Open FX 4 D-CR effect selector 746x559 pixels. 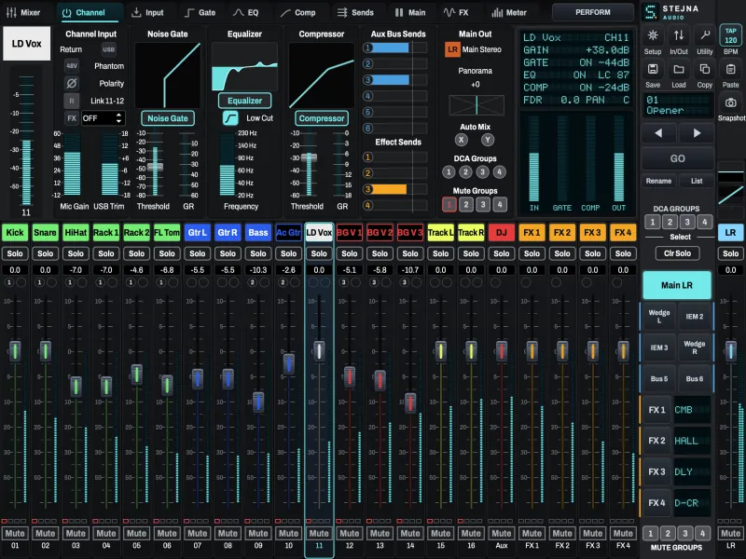[692, 503]
